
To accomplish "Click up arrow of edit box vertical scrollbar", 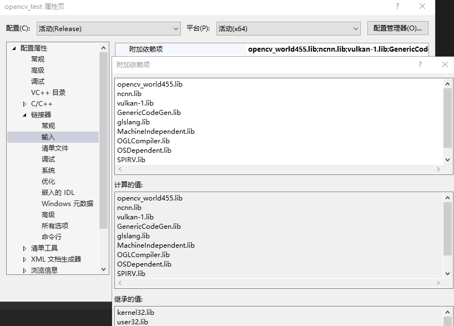I will coord(448,84).
